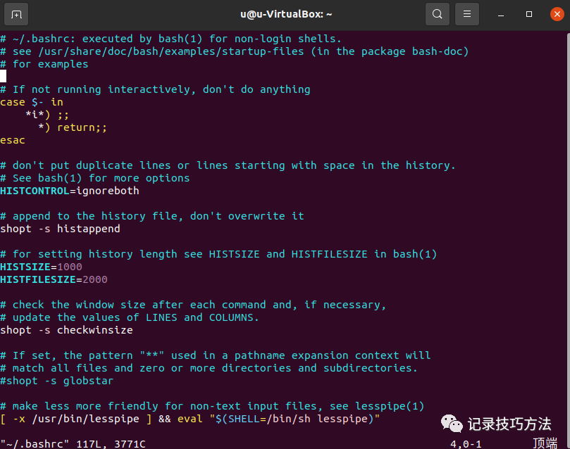Click the 'esac' keyword line
570x449 pixels.
pos(13,140)
